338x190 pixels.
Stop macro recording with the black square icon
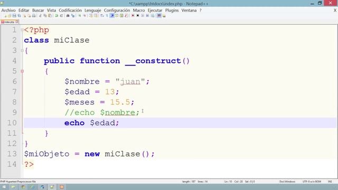137,16
